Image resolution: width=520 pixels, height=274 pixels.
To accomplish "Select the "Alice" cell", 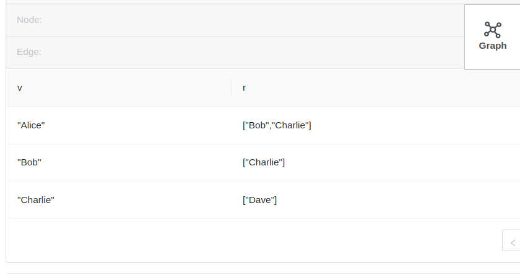I will 31,125.
